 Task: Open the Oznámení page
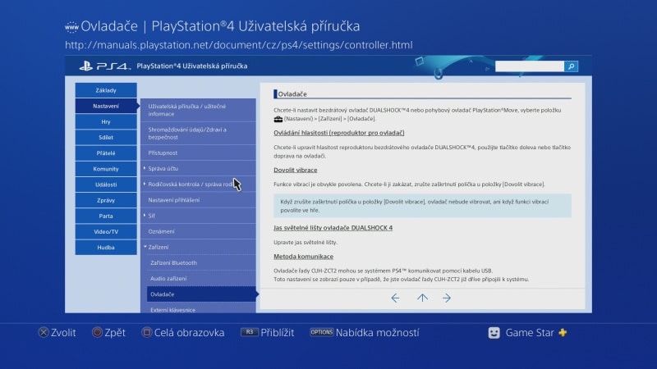click(x=198, y=231)
